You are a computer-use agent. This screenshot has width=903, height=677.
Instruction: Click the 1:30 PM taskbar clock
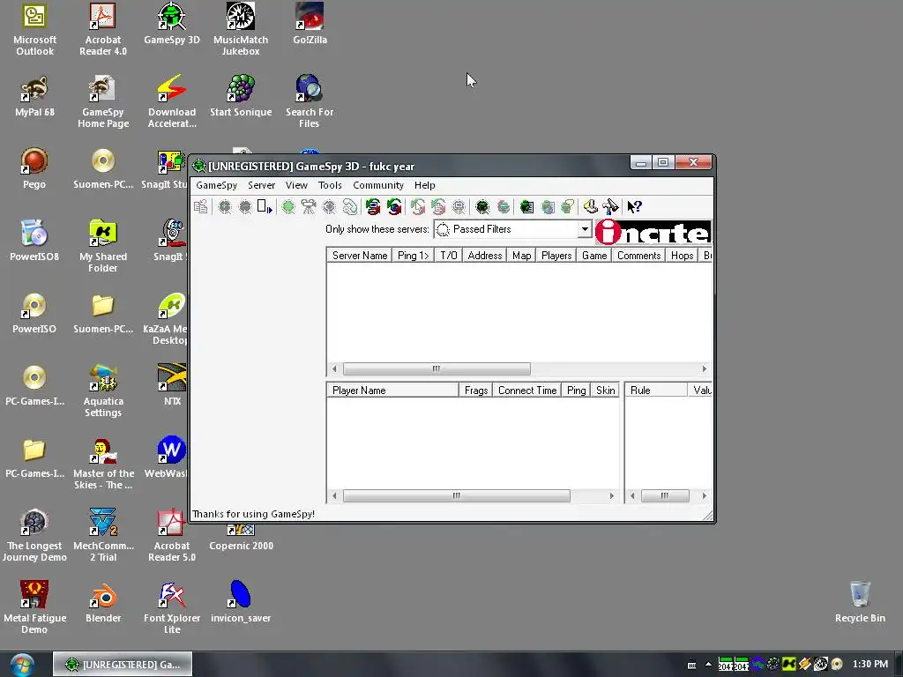click(869, 665)
